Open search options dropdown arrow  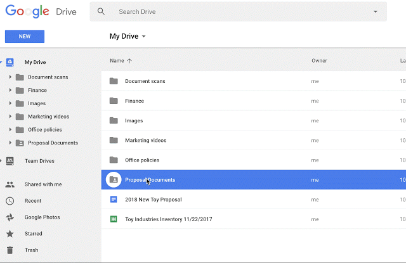[x=375, y=11]
